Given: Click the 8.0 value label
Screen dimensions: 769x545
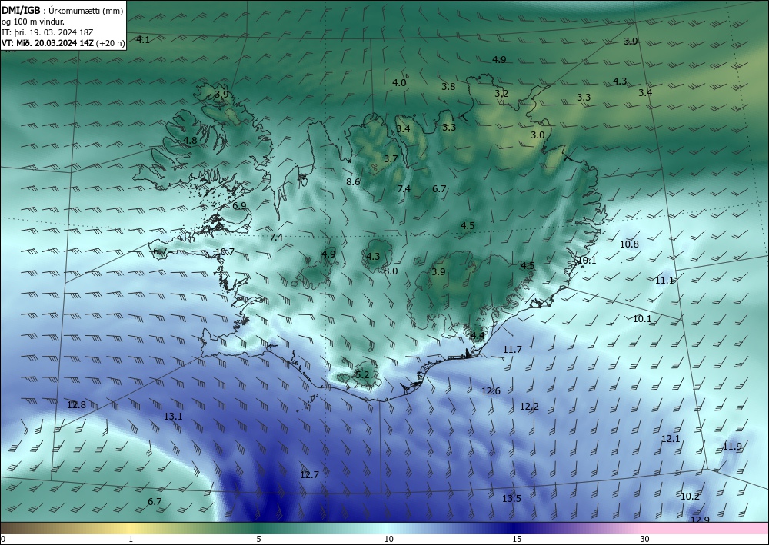Looking at the screenshot, I should click(x=391, y=271).
